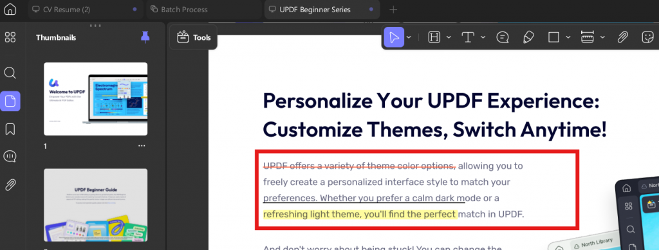659x250 pixels.
Task: Click the page number '1' under the first thumbnail
Action: click(x=46, y=146)
